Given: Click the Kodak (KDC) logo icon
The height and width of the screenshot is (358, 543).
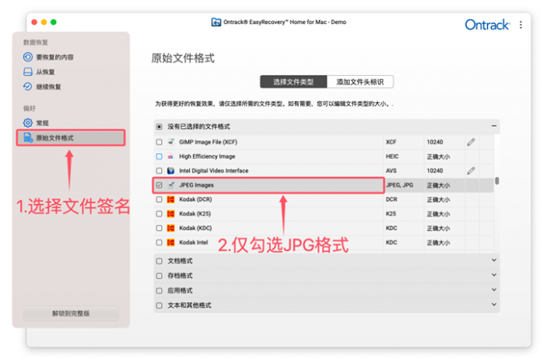Looking at the screenshot, I should click(171, 228).
